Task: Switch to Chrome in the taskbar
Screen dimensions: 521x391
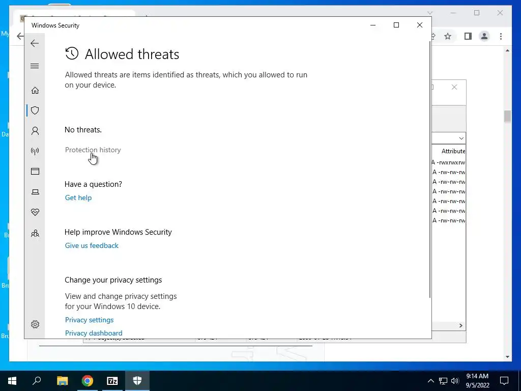Action: (88, 381)
